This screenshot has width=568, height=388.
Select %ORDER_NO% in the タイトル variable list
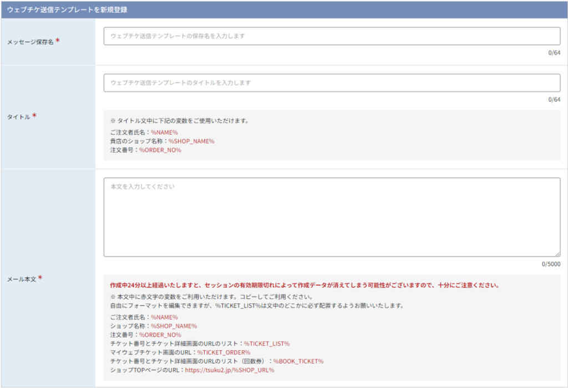click(160, 150)
